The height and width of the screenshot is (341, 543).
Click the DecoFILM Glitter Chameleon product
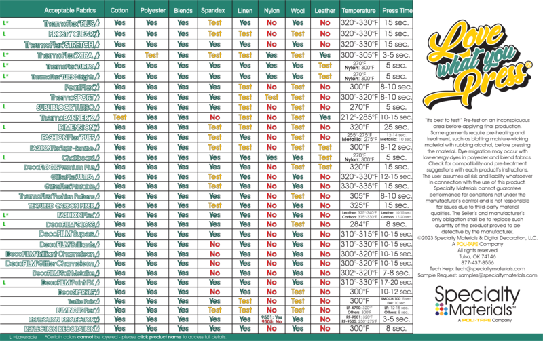click(x=52, y=263)
